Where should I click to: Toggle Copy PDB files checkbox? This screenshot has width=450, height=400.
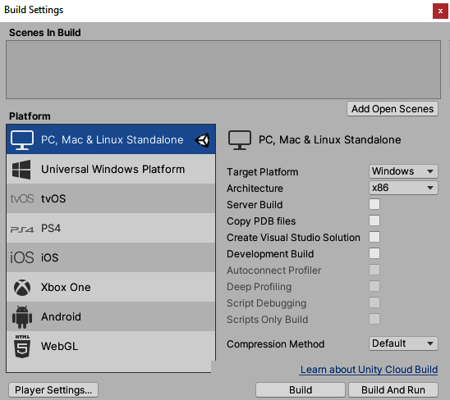point(374,220)
